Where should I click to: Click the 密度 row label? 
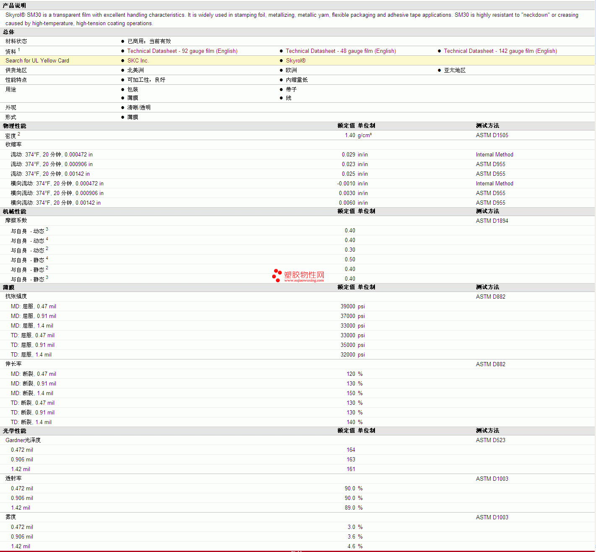(x=10, y=135)
